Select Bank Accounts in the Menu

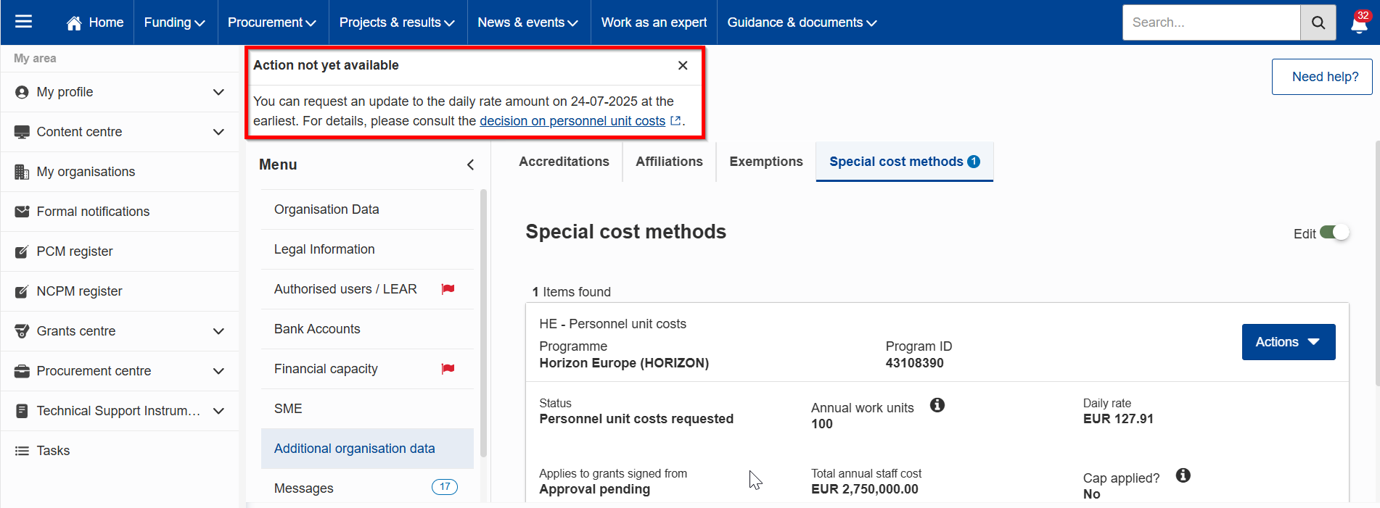(x=317, y=329)
